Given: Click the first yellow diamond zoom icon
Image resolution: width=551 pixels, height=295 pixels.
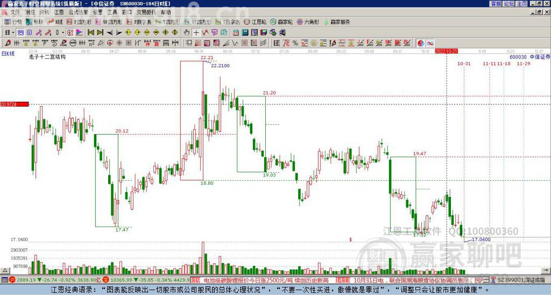Looking at the screenshot, I should coord(128,33).
